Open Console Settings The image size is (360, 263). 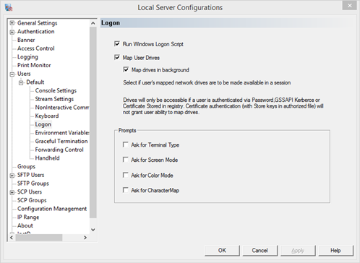coord(56,90)
